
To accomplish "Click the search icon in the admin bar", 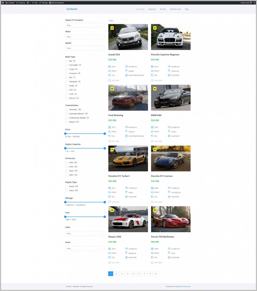I will click(254, 3).
